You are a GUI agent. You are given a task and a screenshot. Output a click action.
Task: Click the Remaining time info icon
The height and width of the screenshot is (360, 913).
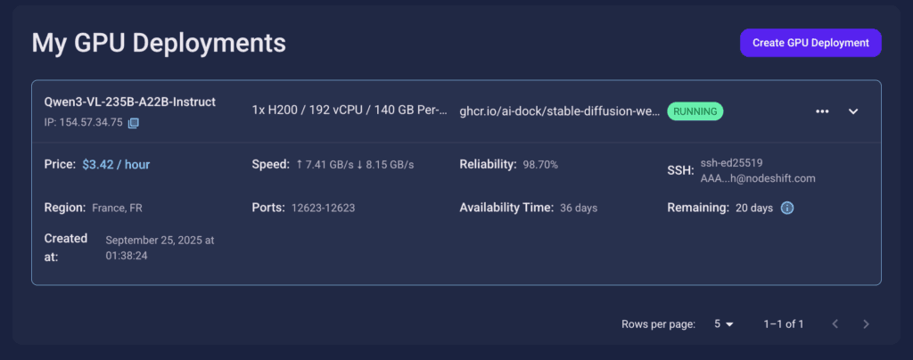(x=787, y=209)
